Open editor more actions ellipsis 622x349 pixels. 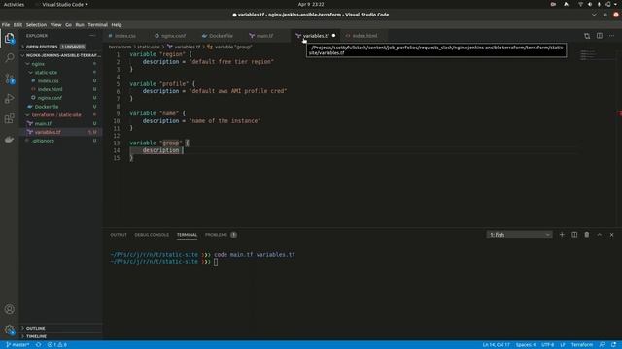[611, 36]
